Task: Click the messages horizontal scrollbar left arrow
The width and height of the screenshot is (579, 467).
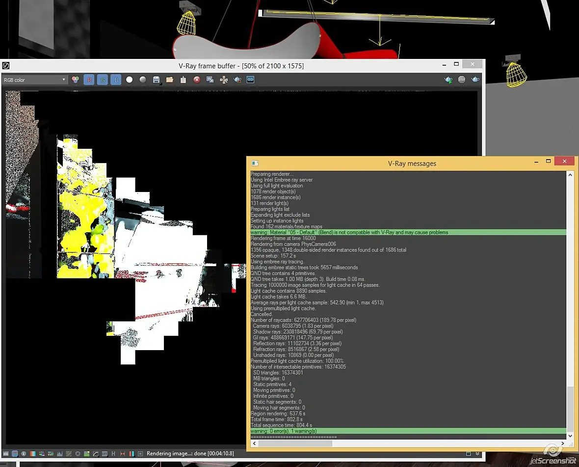Action: [x=254, y=443]
